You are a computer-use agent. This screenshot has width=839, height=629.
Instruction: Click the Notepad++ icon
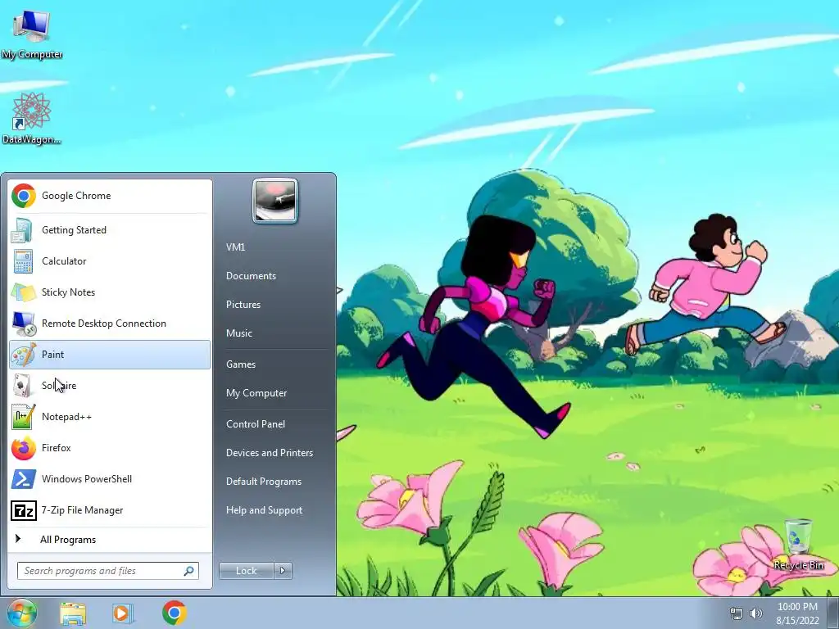pos(24,417)
